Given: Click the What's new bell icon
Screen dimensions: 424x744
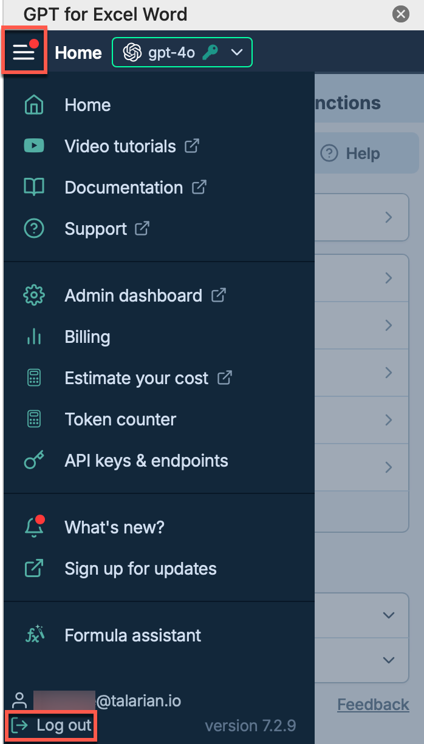Looking at the screenshot, I should [x=34, y=527].
